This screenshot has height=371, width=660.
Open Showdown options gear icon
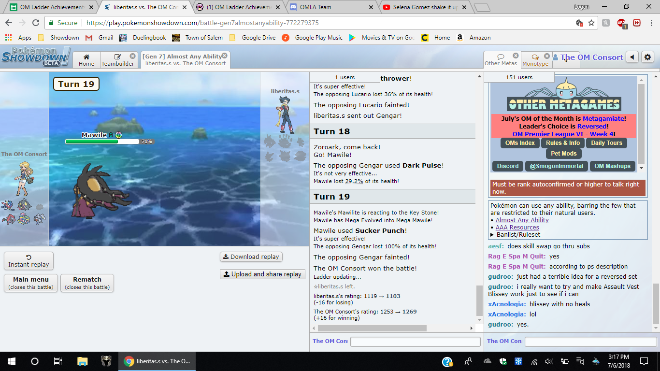coord(647,57)
